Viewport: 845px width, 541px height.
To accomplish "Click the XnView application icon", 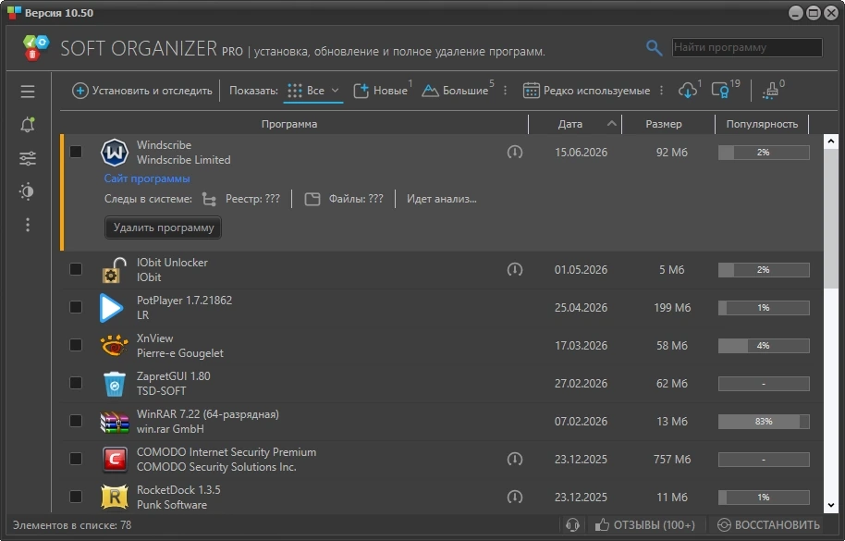I will coord(115,345).
